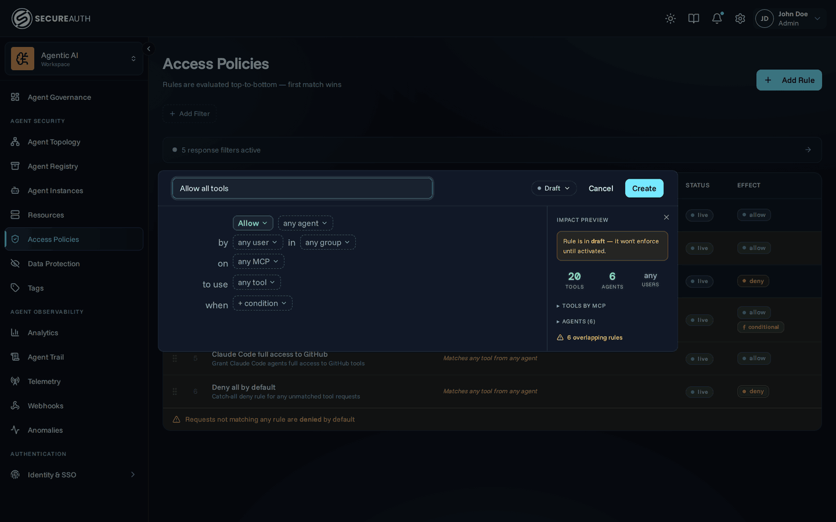This screenshot has width=836, height=522.
Task: Click the Create button
Action: tap(644, 188)
